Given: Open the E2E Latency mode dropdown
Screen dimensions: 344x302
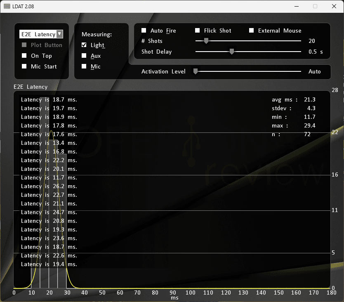Looking at the screenshot, I should click(x=41, y=34).
